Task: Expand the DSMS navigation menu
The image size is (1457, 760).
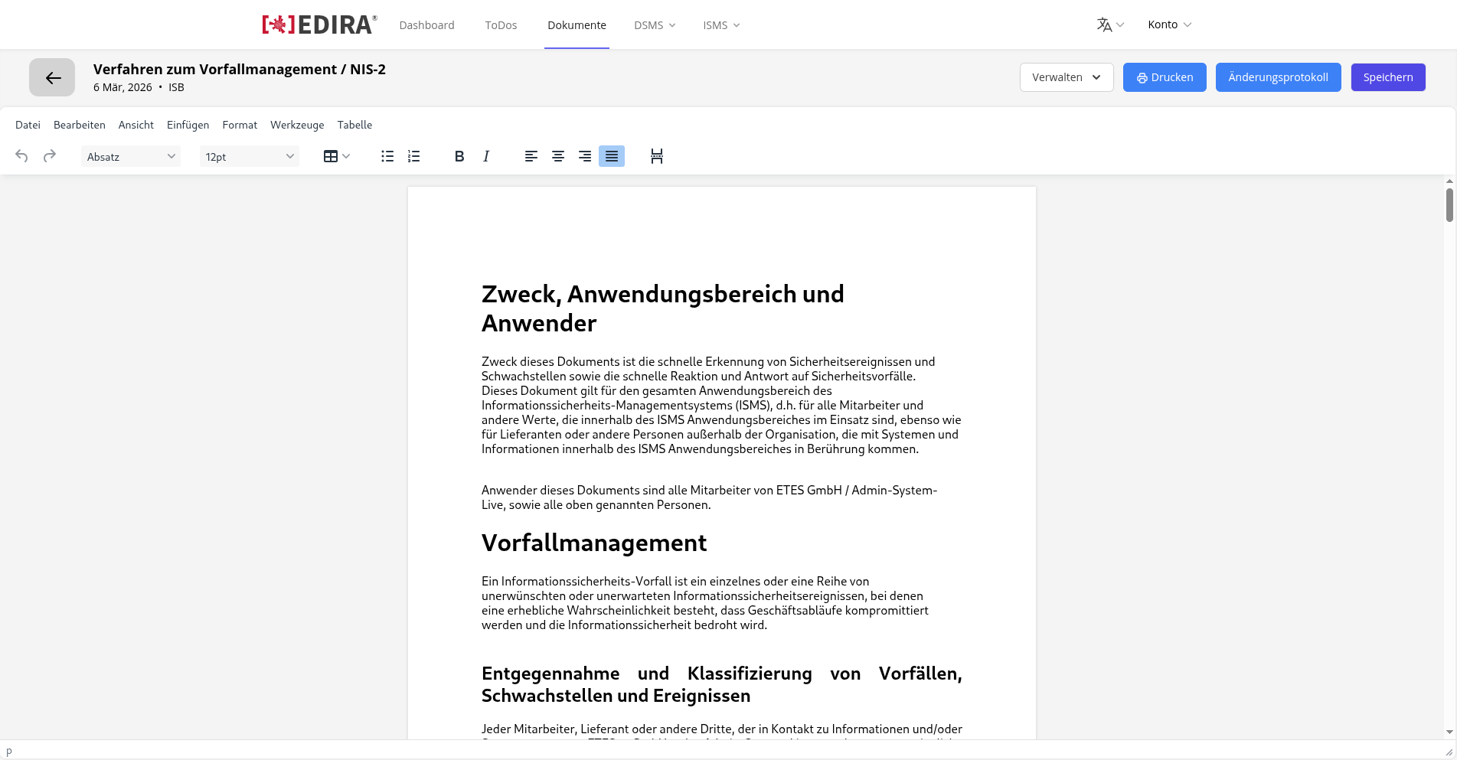Action: (655, 25)
